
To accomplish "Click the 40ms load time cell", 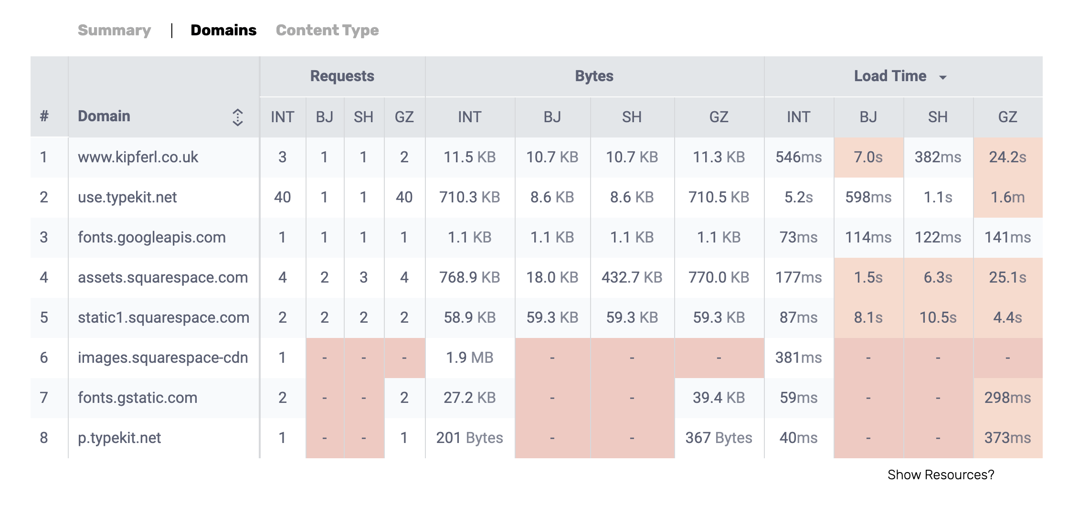I will click(x=799, y=438).
